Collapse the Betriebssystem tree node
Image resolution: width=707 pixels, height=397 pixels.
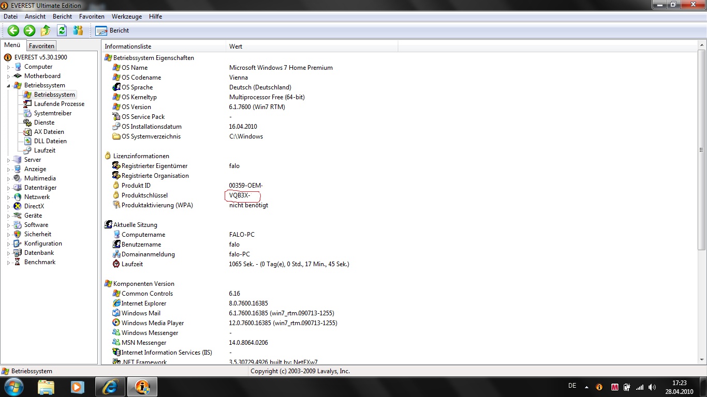tap(8, 86)
